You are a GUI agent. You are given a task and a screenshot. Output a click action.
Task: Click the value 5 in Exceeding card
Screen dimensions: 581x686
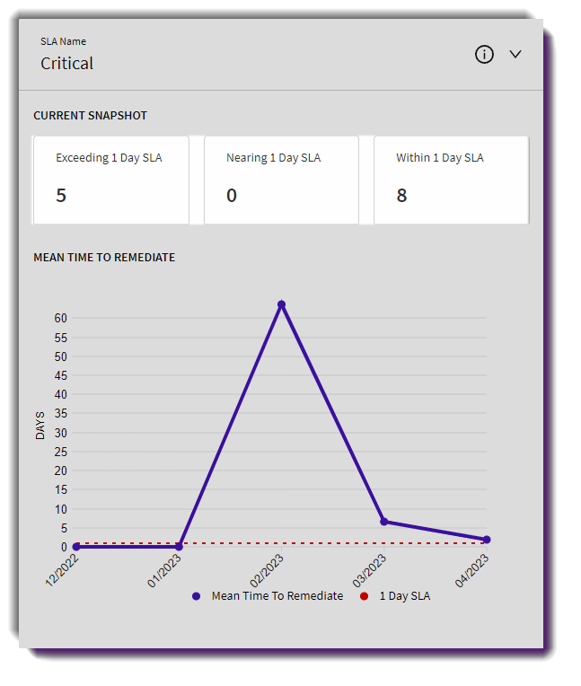coord(61,195)
